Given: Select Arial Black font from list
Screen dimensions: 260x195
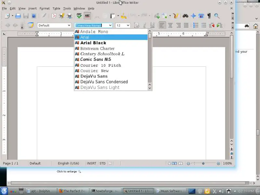Looking at the screenshot, I should click(111, 43).
